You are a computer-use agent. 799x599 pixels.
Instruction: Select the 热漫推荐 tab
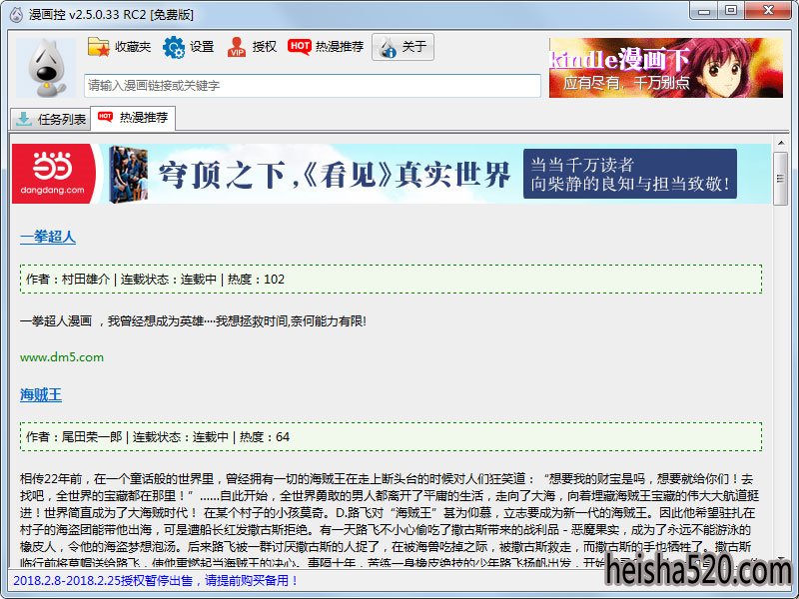tap(133, 118)
